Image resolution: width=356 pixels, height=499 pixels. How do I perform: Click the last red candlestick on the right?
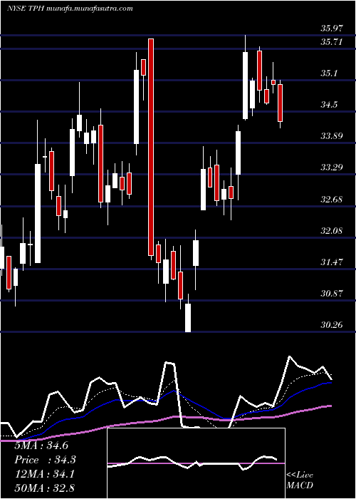click(280, 103)
